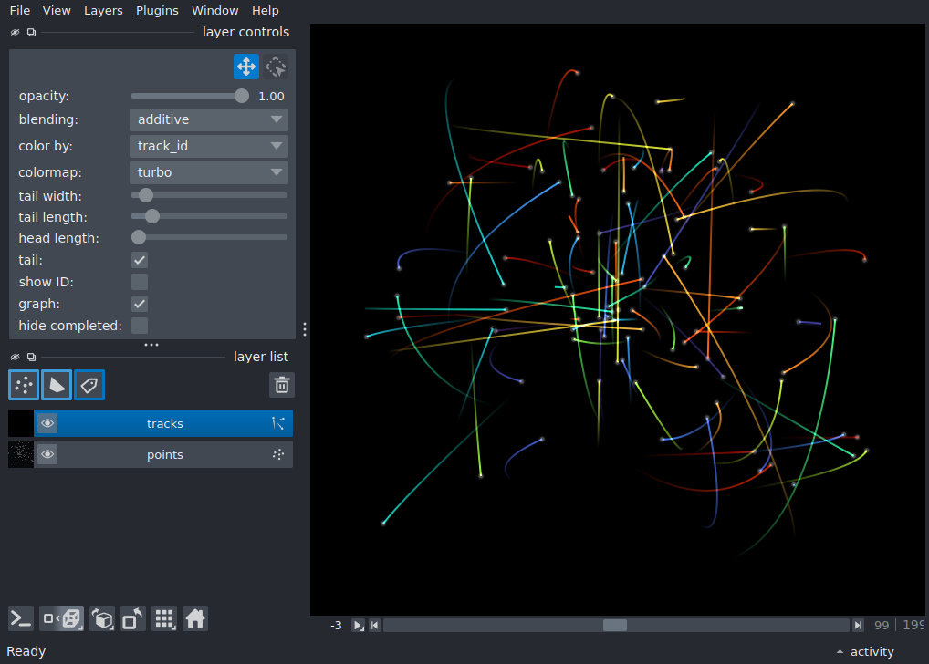Open the View menu
The width and height of the screenshot is (929, 664).
point(57,11)
